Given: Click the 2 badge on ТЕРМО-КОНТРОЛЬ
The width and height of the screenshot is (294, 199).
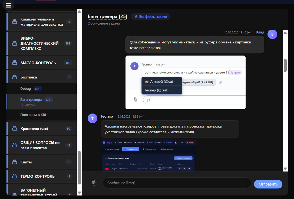Looking at the screenshot, I should pyautogui.click(x=69, y=176).
